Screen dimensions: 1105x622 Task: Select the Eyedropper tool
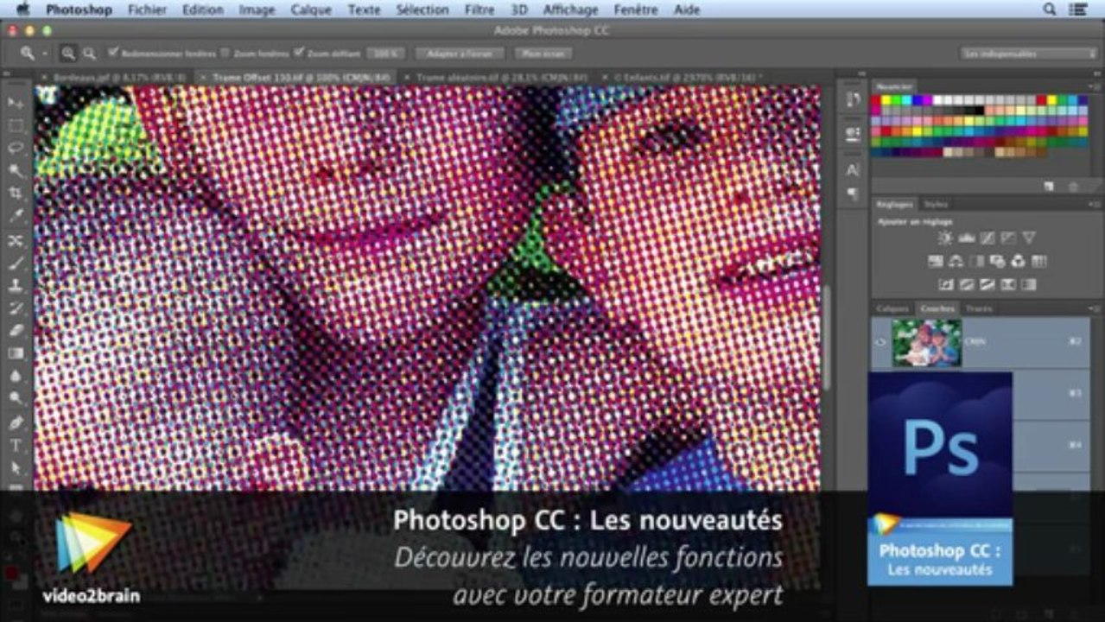16,216
